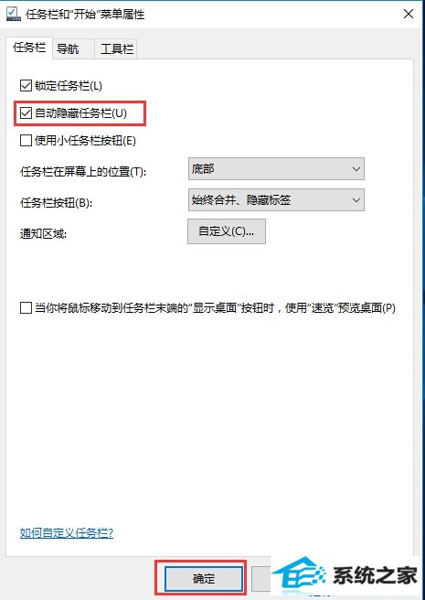Expand the 底部 taskbar position dropdown
Screen dimensions: 425x600
[x=276, y=168]
